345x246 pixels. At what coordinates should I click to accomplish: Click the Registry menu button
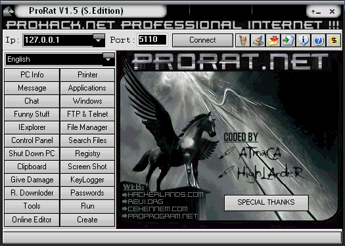pyautogui.click(x=87, y=154)
